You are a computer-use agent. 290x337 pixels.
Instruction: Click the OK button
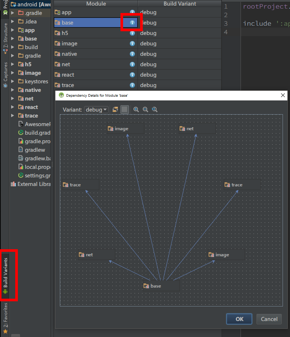(239, 319)
